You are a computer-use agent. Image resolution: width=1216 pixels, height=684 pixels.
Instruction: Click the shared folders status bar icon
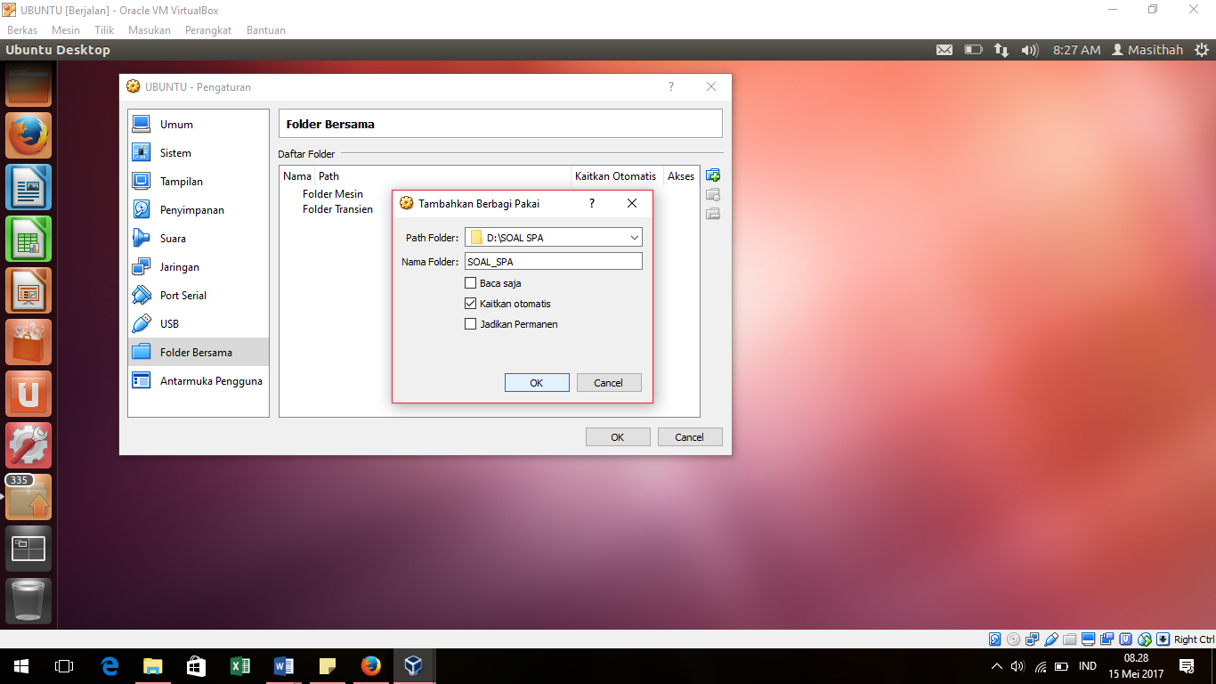click(1070, 639)
